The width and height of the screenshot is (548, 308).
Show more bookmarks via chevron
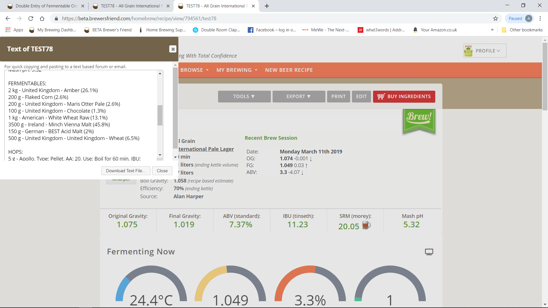[492, 30]
